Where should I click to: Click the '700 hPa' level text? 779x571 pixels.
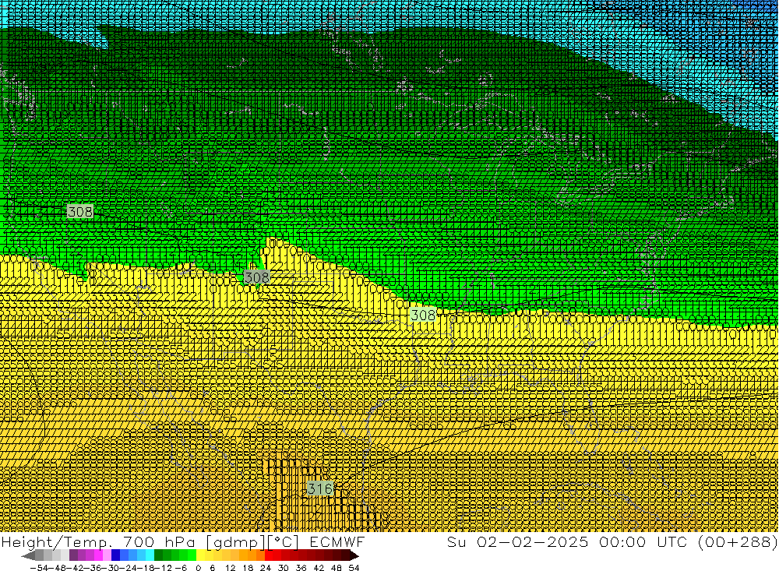158,541
